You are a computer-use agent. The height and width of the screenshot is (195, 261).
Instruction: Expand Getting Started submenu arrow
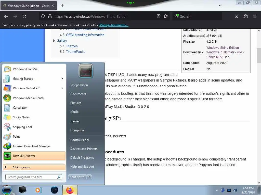point(62,79)
